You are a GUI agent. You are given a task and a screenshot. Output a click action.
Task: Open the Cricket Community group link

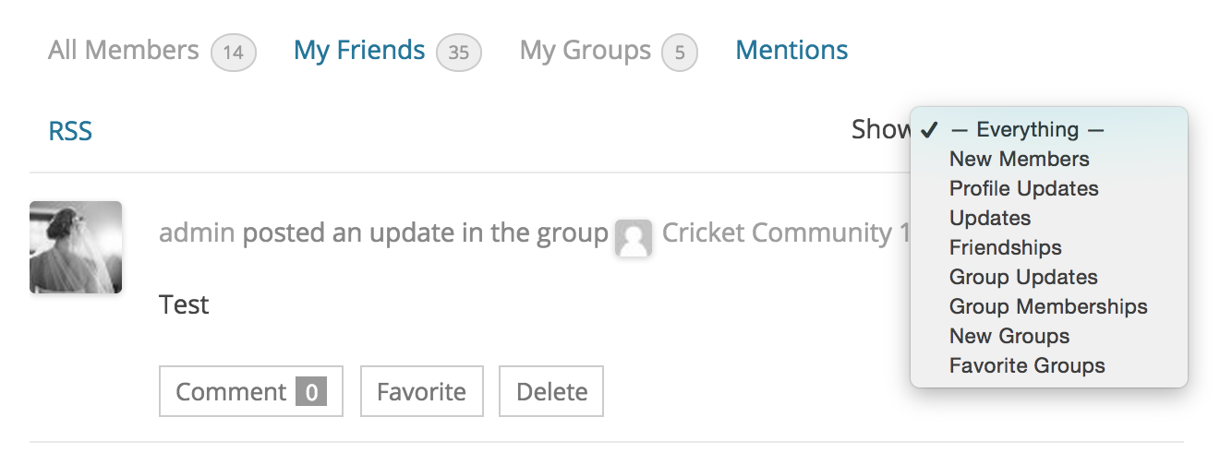click(x=777, y=233)
